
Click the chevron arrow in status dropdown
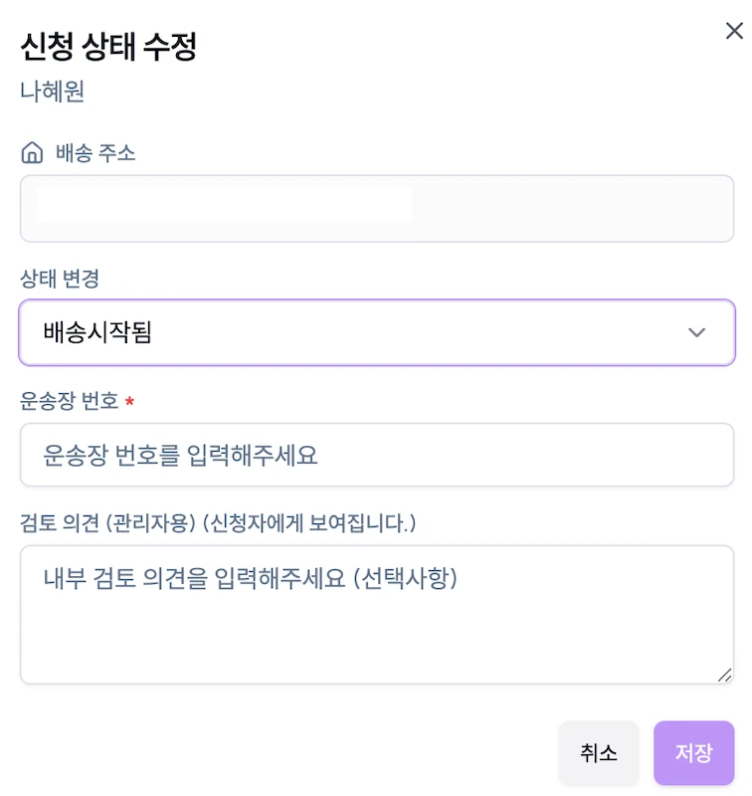pyautogui.click(x=696, y=332)
